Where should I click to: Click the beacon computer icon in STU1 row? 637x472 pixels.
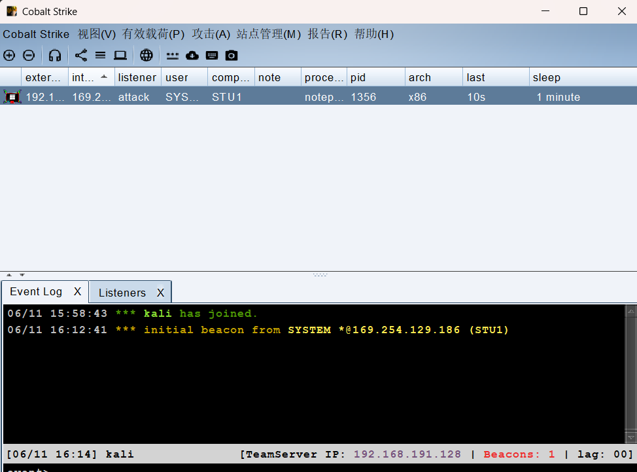[x=12, y=97]
